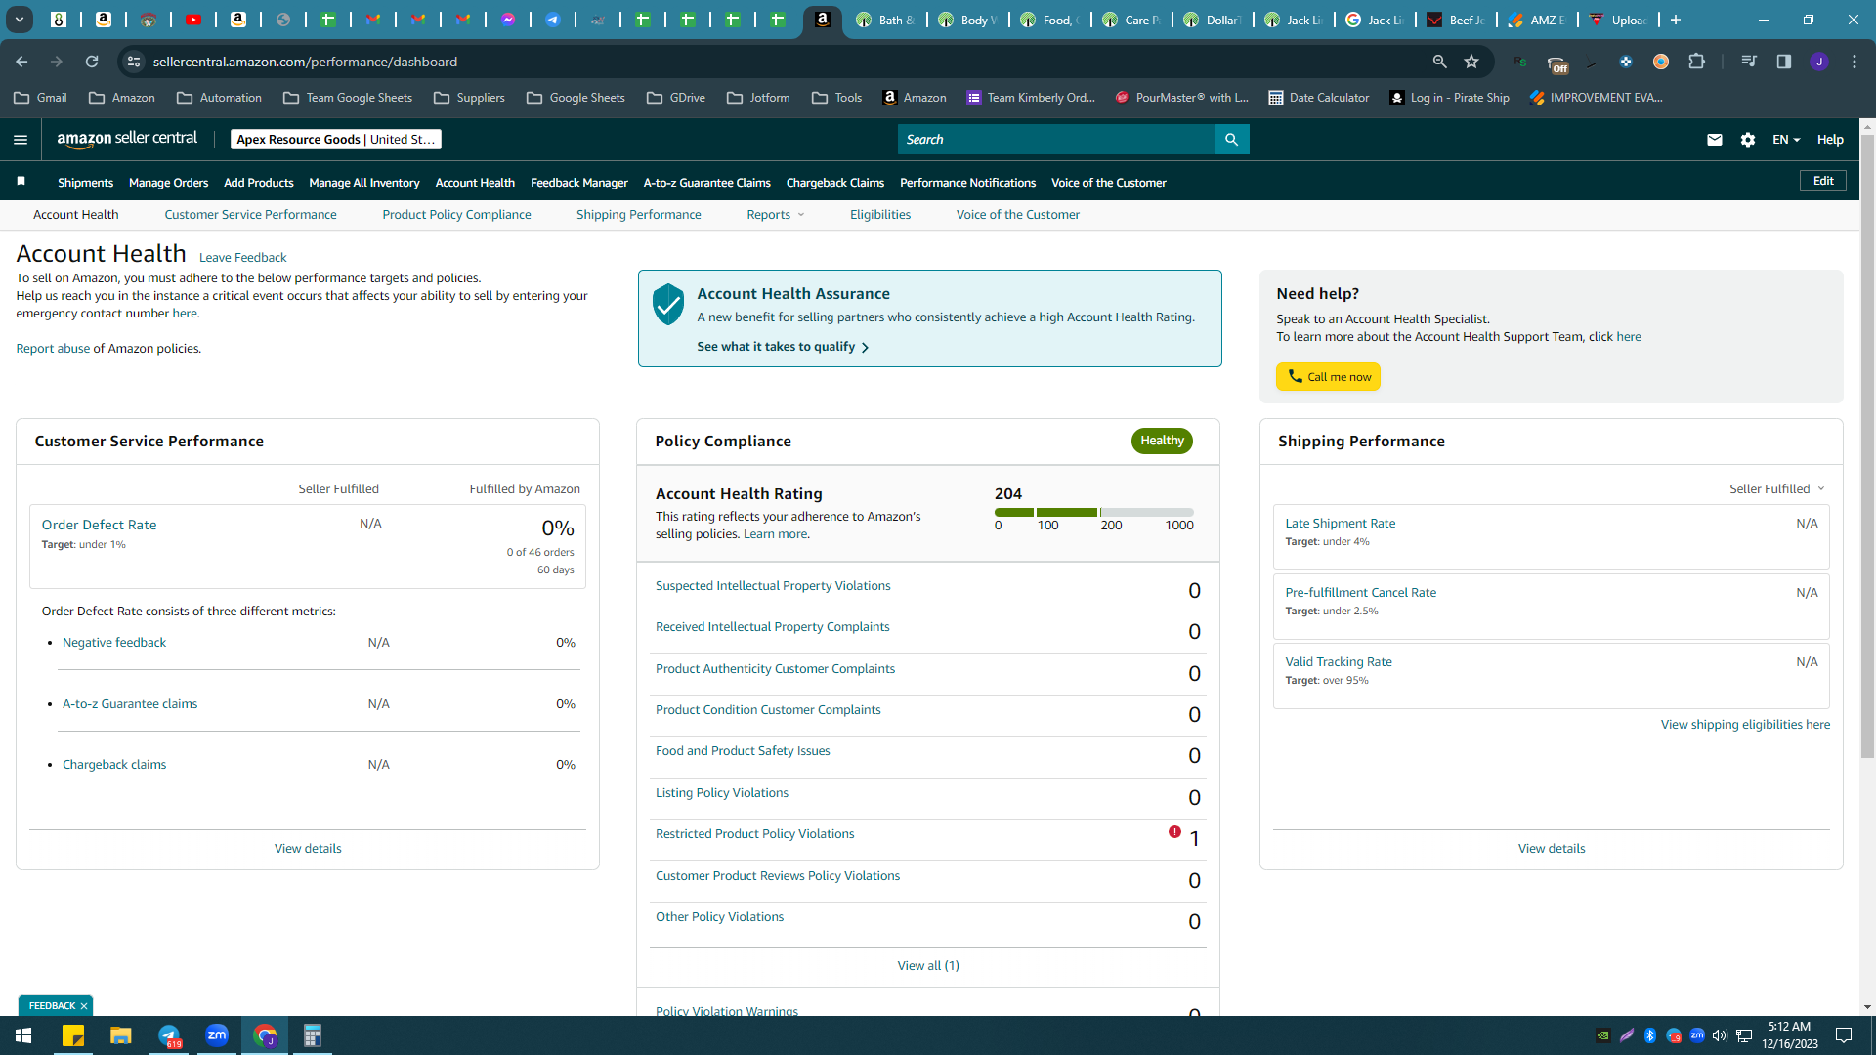Click the page vertical scrollbar
The image size is (1876, 1055).
point(1867,447)
